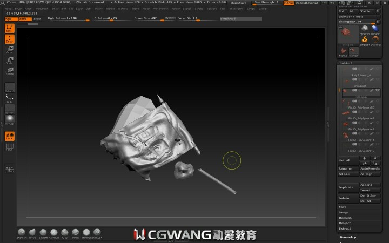Viewport: 389px width, 243px height.
Task: Select the Standard brush
Action: [x=21, y=234]
